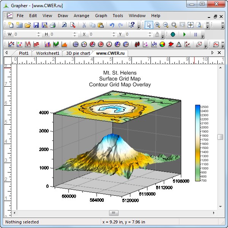Switch to the Worksheet1 tab
Screen dimensions: 228x228
(47, 53)
